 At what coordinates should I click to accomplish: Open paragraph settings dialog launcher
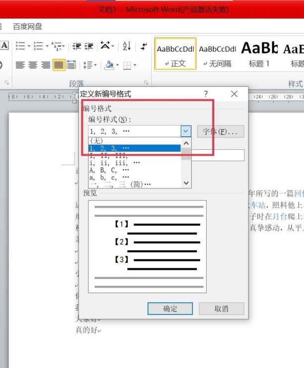click(146, 83)
